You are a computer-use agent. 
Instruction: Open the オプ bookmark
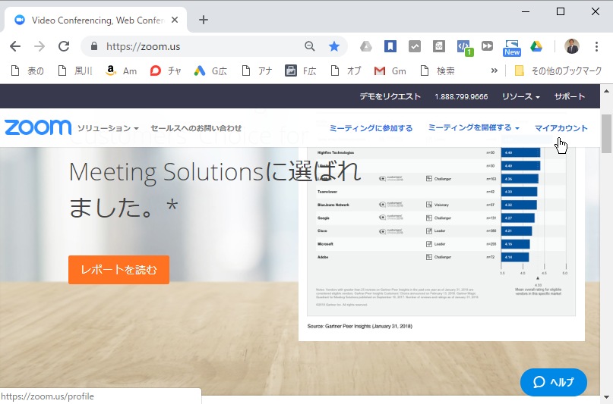pyautogui.click(x=346, y=70)
